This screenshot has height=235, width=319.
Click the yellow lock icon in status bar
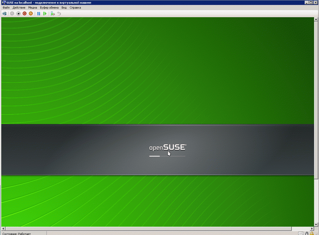[312, 233]
